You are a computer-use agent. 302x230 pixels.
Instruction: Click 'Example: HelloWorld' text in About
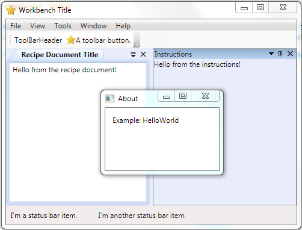(146, 120)
